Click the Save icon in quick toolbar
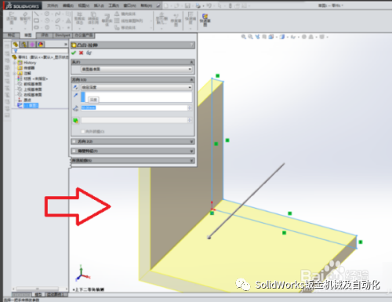392x302 pixels. pos(187,5)
